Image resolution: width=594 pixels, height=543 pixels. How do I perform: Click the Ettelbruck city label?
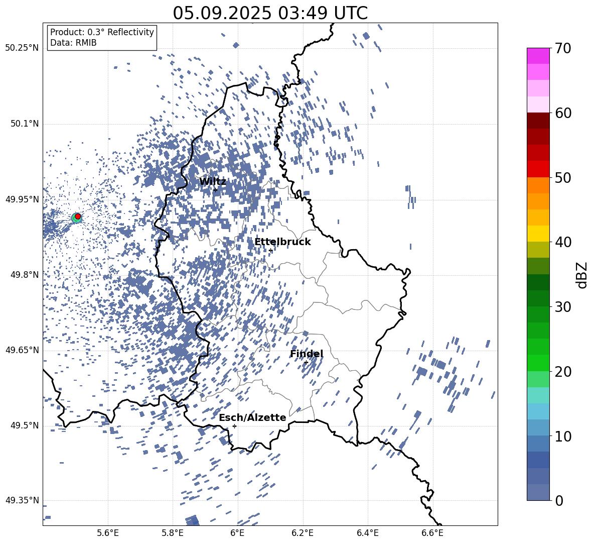(x=282, y=242)
